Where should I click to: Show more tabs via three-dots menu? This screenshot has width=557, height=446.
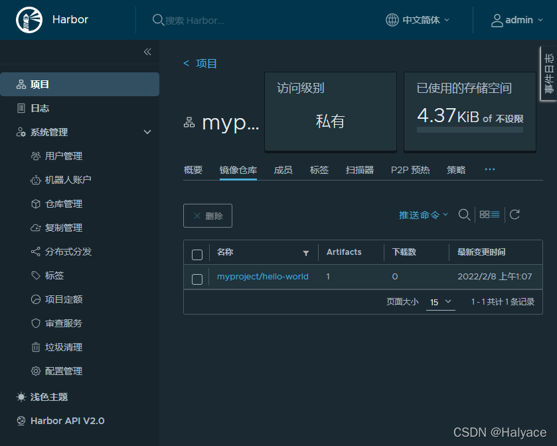490,169
